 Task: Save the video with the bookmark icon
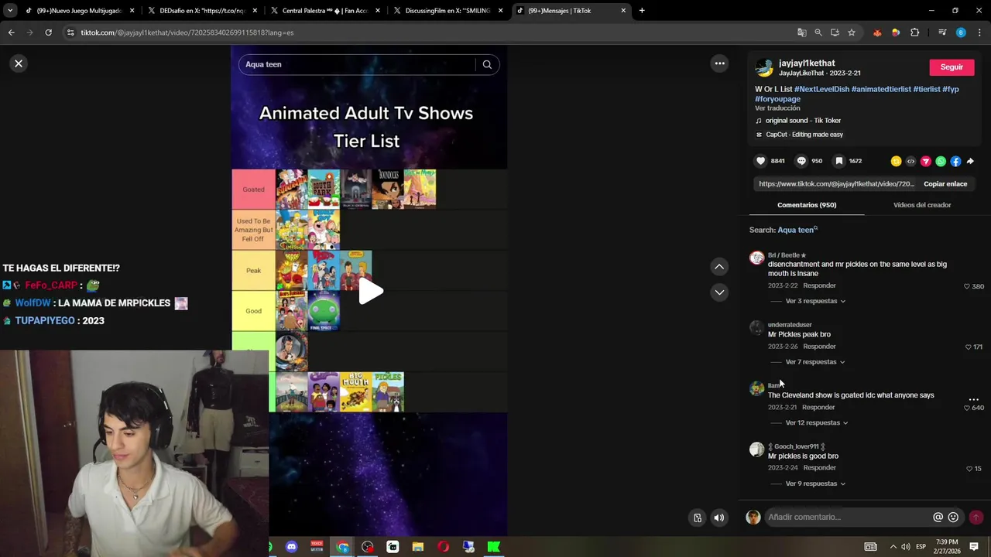839,161
